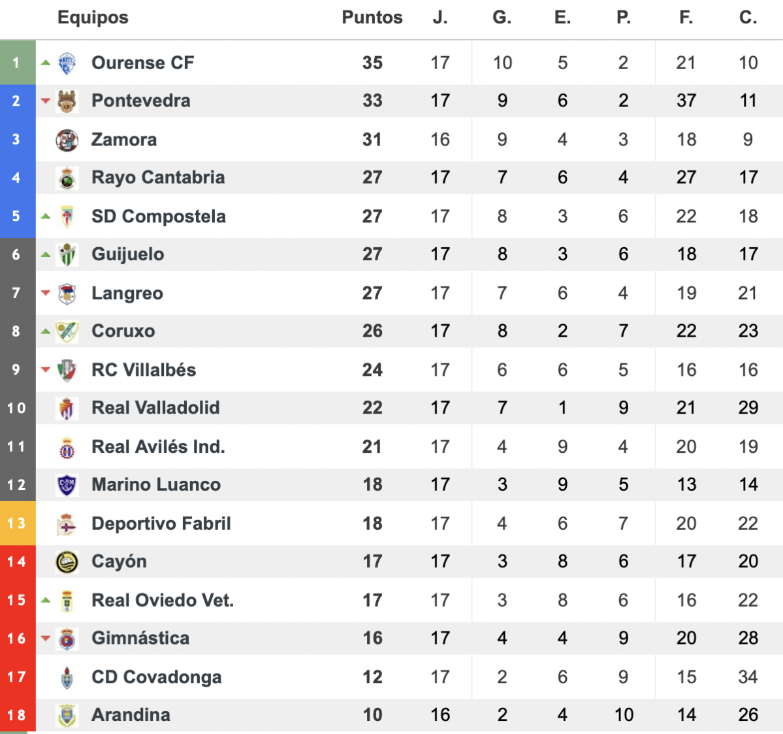Click the green position 1 marker
The image size is (783, 734).
coord(18,63)
